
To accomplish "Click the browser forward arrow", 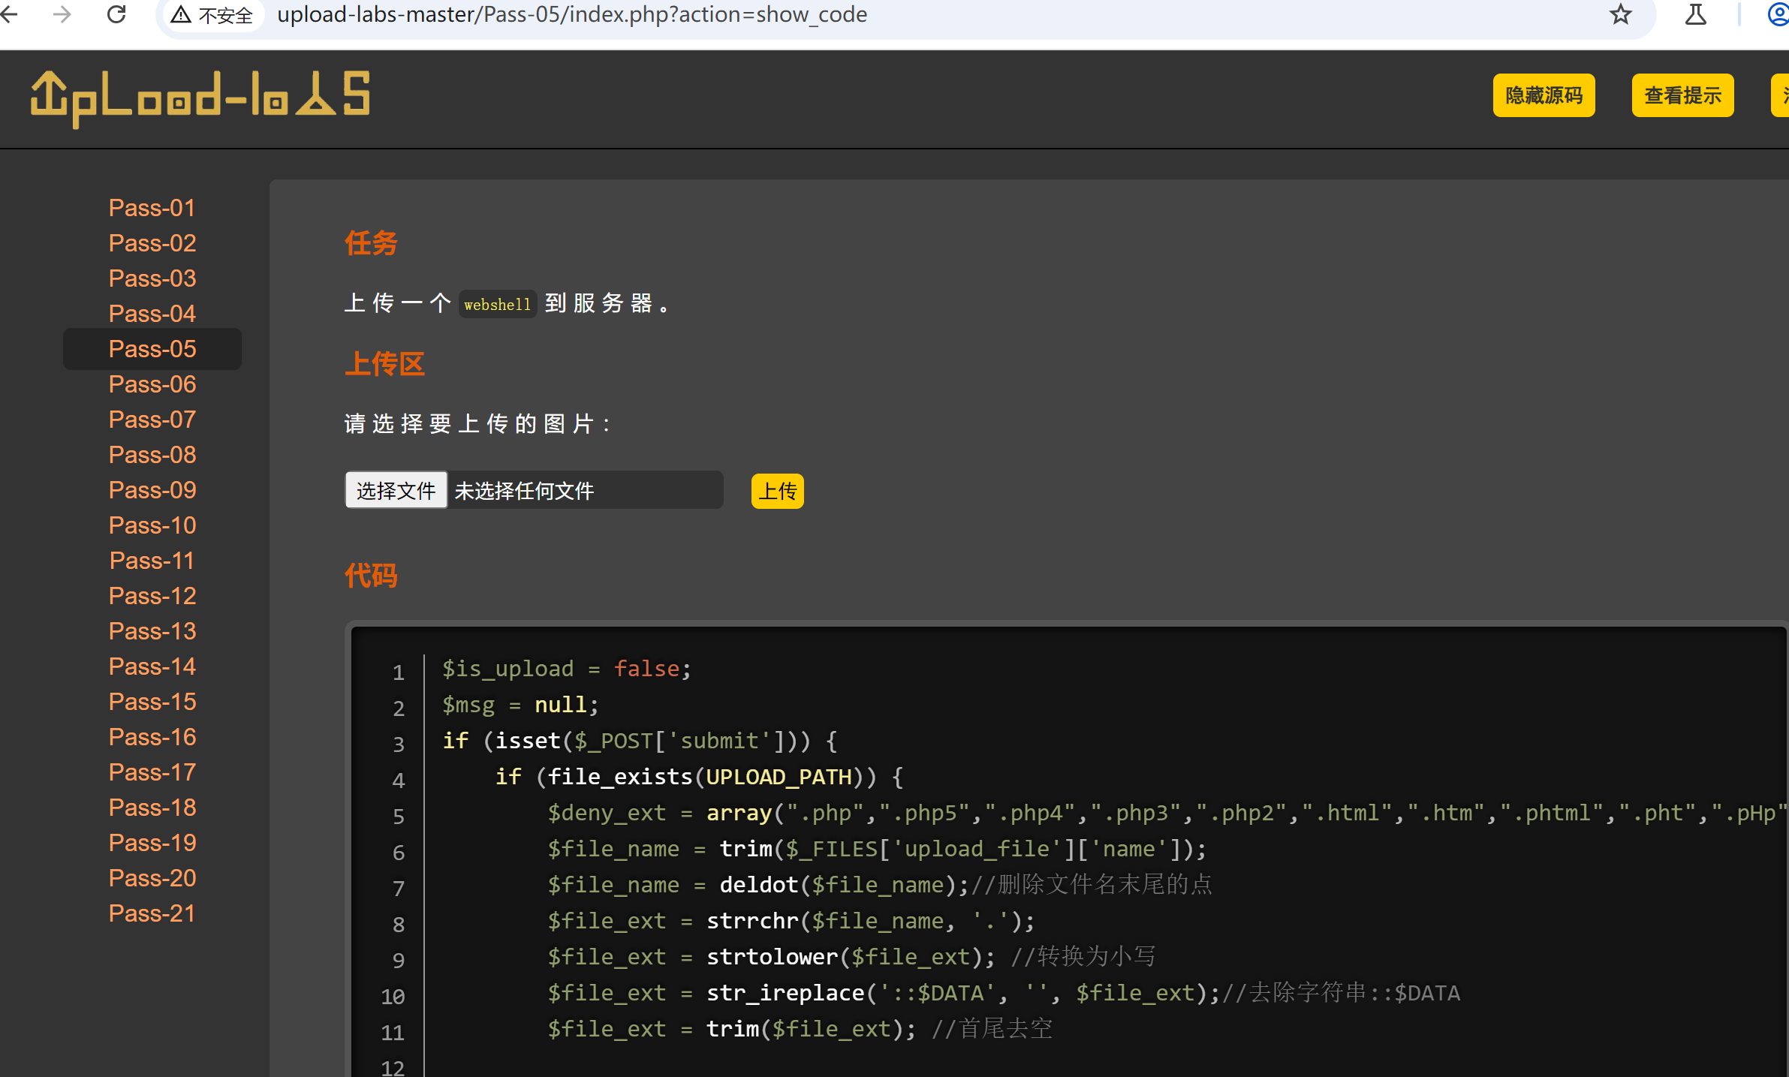I will (x=62, y=14).
